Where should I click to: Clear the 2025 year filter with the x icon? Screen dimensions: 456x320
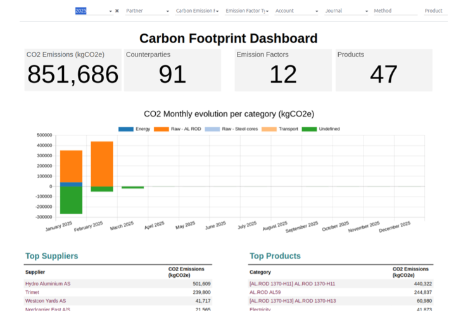[x=117, y=11]
